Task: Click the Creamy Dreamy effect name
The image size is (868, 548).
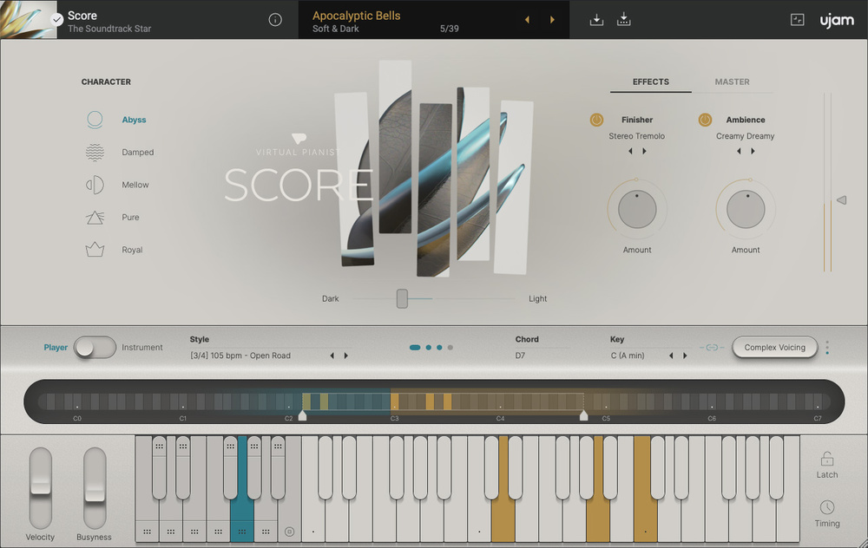Action: pyautogui.click(x=745, y=136)
